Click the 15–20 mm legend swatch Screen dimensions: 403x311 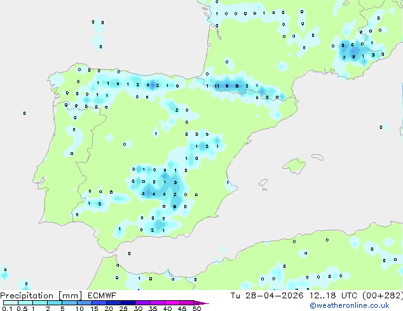[99, 303]
